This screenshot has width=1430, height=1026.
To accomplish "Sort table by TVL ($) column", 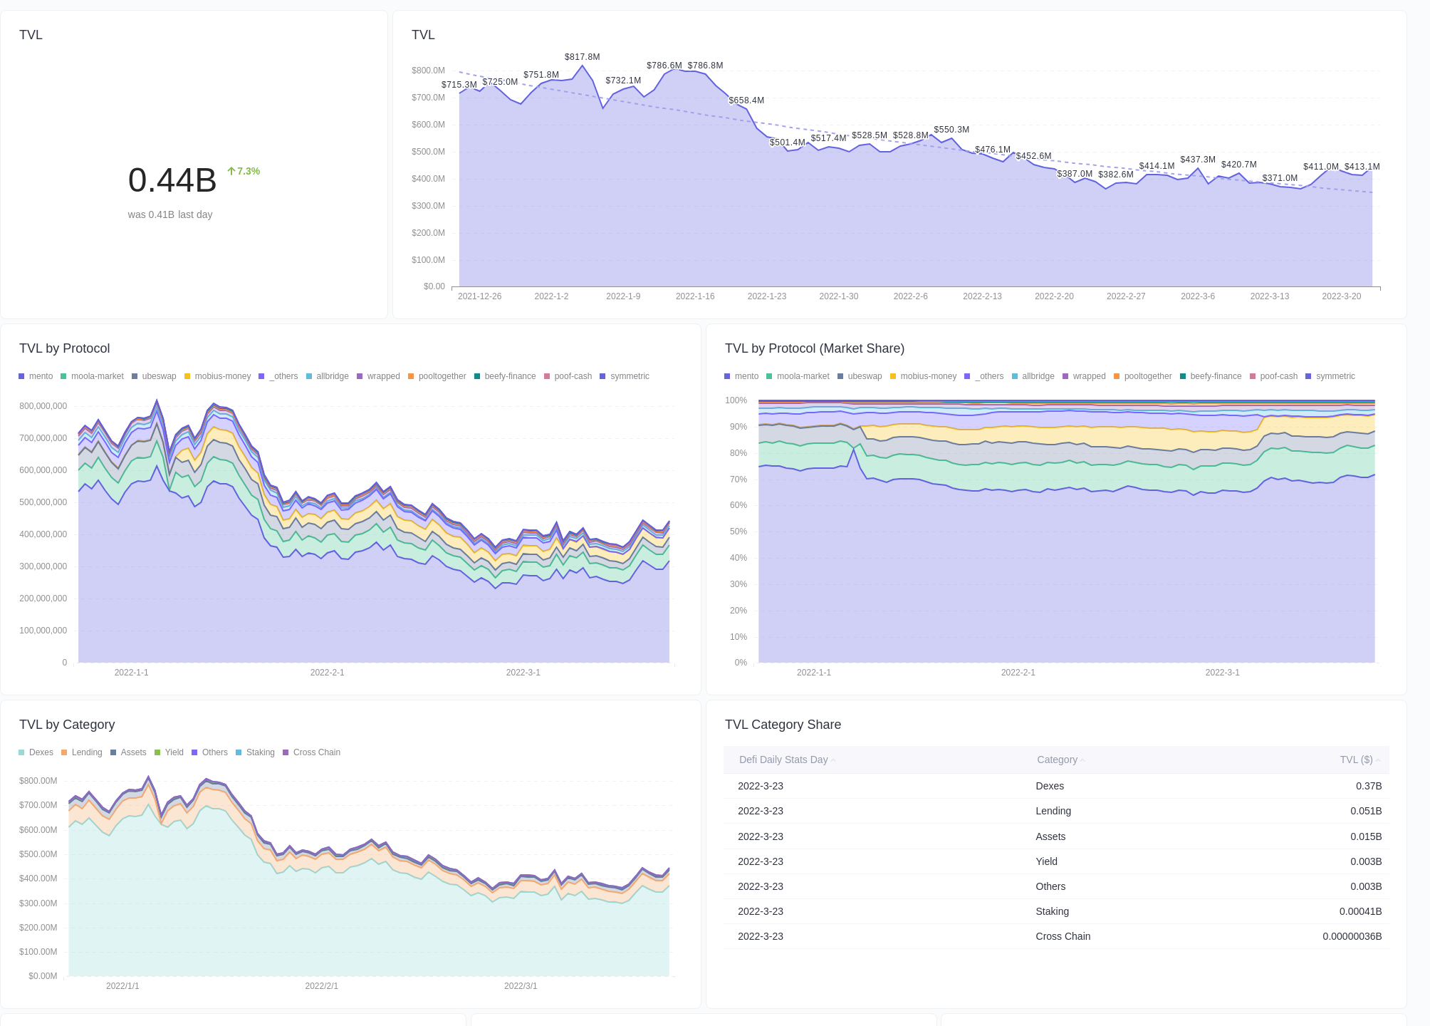I will tap(1359, 760).
